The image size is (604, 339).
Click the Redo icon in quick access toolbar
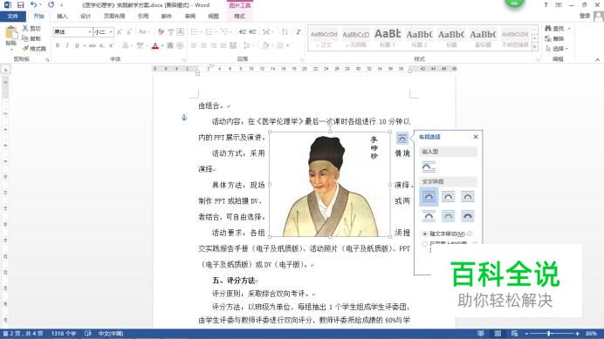(x=51, y=5)
